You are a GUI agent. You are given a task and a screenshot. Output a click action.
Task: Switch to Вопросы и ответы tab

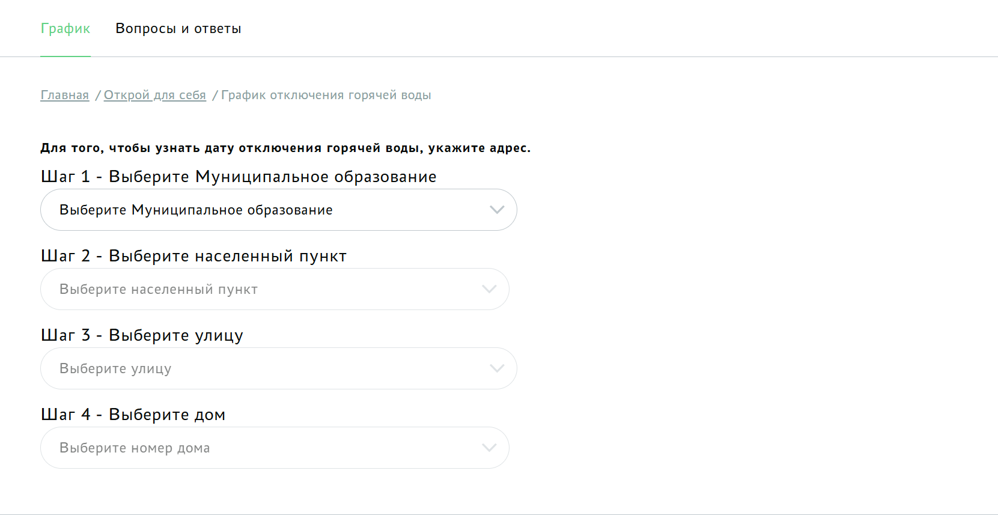click(x=178, y=28)
